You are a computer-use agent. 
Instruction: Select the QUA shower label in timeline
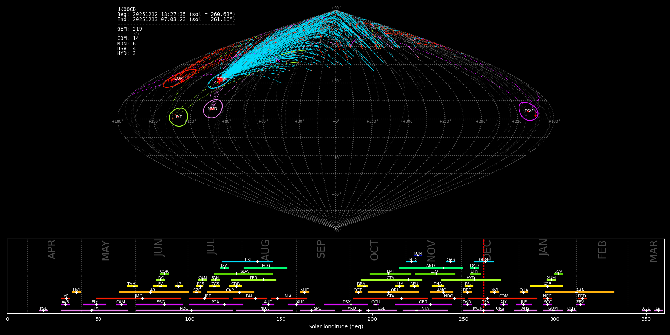click(x=524, y=290)
